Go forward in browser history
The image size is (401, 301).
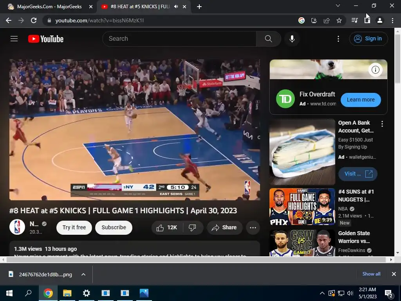21,20
